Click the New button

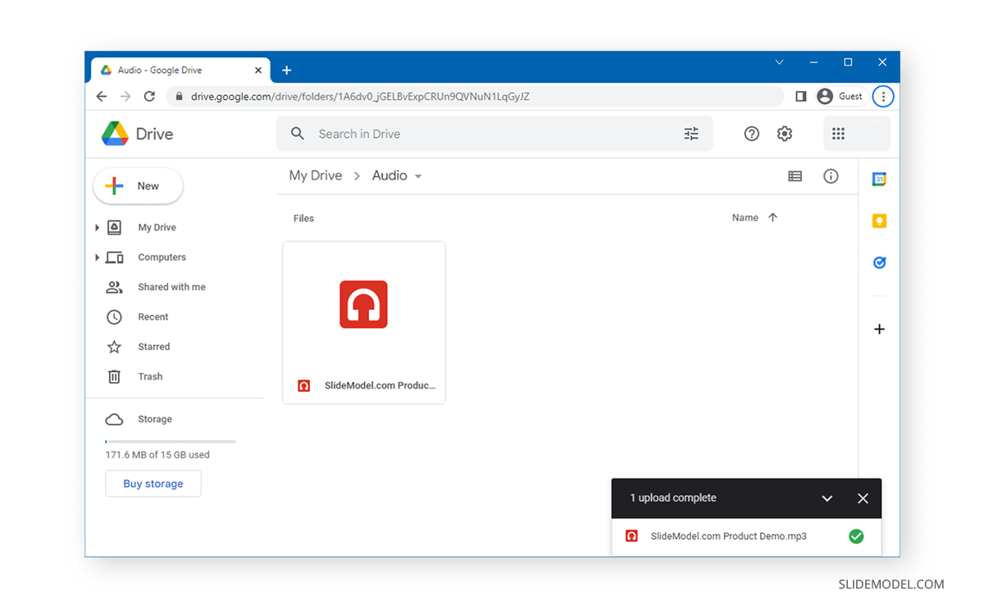pos(138,186)
